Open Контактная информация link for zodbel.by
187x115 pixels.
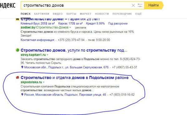37,40
